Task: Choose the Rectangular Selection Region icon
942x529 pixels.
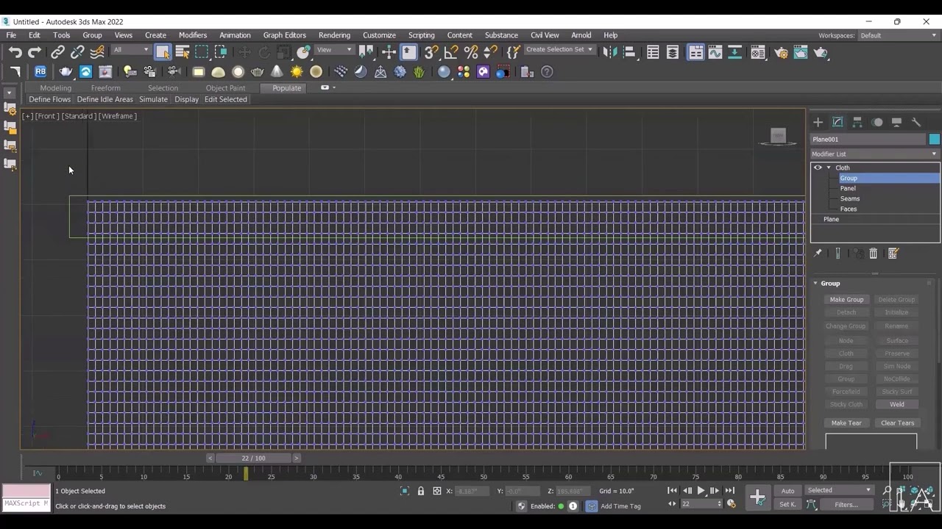Action: (202, 52)
